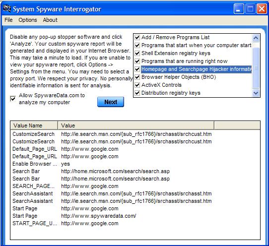Uncheck Add / Remove Programs List
Image resolution: width=269 pixels, height=246 pixels.
point(137,37)
